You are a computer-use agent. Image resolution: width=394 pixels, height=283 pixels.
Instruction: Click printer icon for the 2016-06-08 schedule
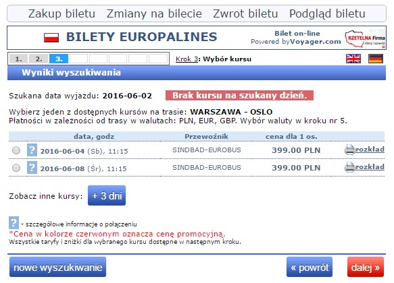(349, 167)
